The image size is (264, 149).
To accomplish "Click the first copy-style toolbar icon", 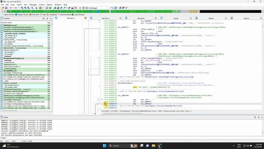I will (22, 8).
